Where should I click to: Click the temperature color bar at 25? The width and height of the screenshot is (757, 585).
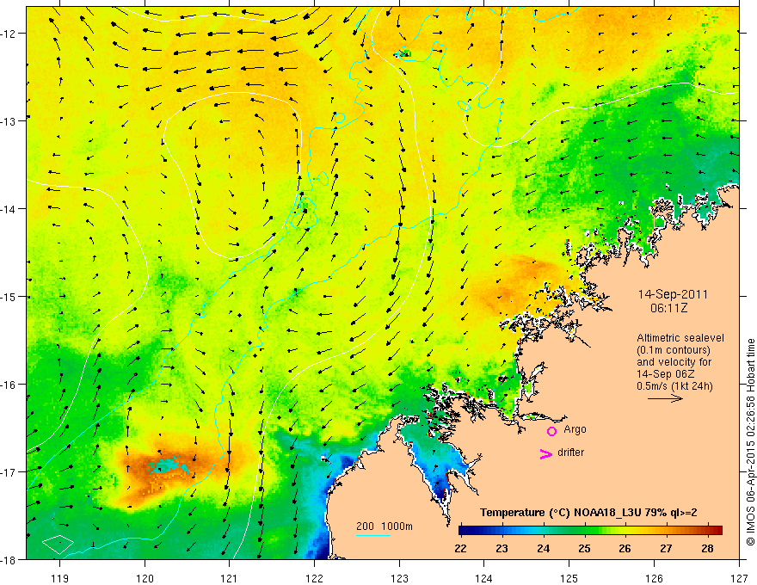(x=584, y=530)
